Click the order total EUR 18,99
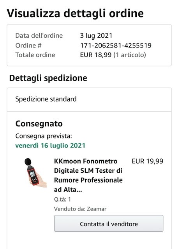Screen dimensions: 178x249 96,55
